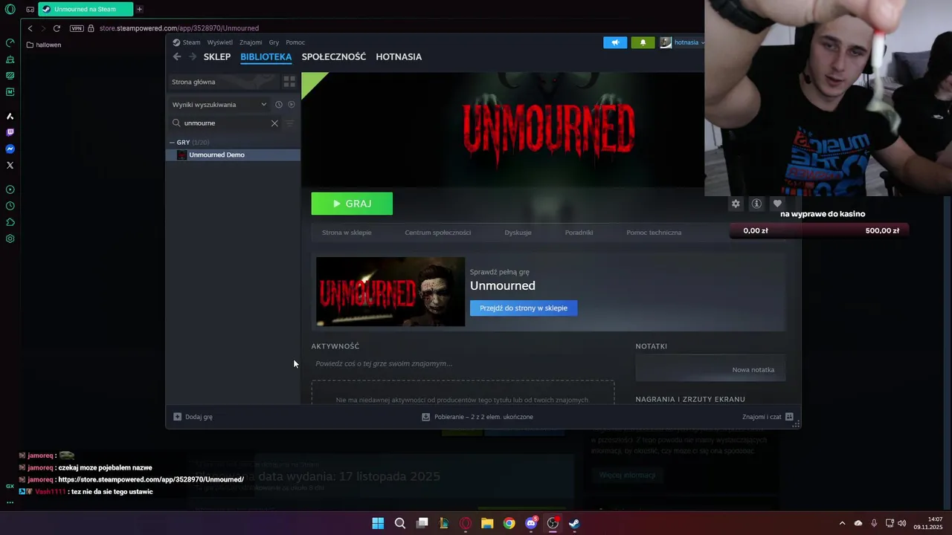Click the activity comment input field
The width and height of the screenshot is (952, 535).
[463, 363]
